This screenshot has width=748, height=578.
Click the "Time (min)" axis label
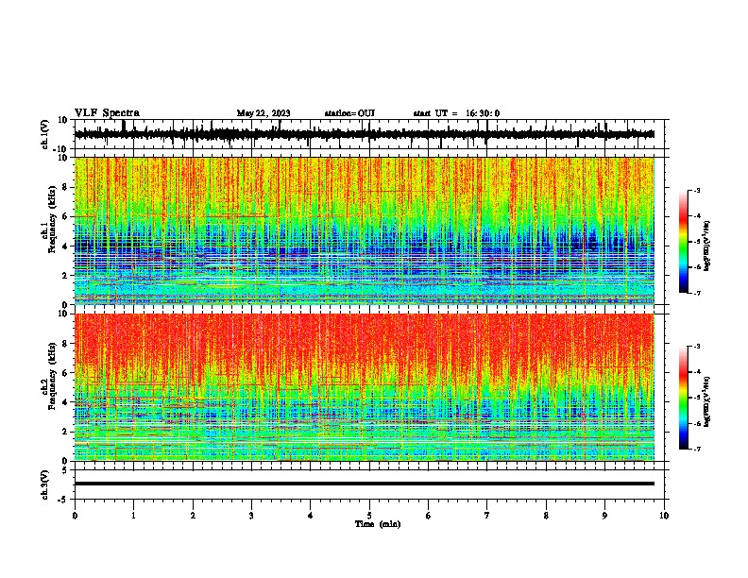(x=378, y=524)
